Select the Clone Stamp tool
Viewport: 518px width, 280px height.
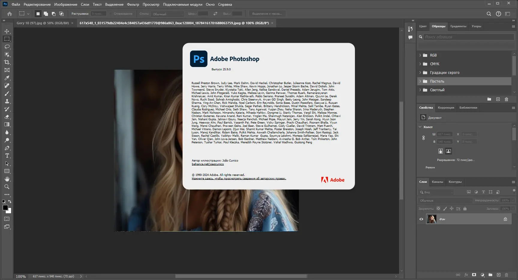[7, 101]
